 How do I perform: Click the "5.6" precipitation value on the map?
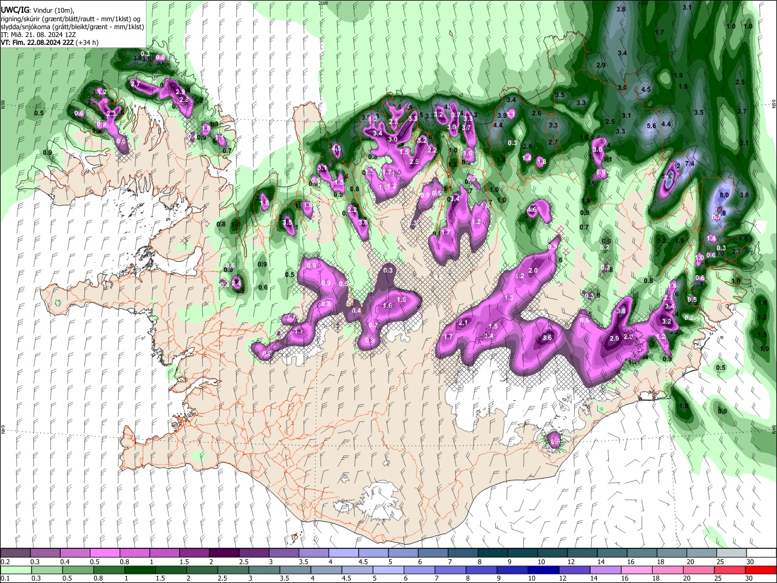[651, 126]
